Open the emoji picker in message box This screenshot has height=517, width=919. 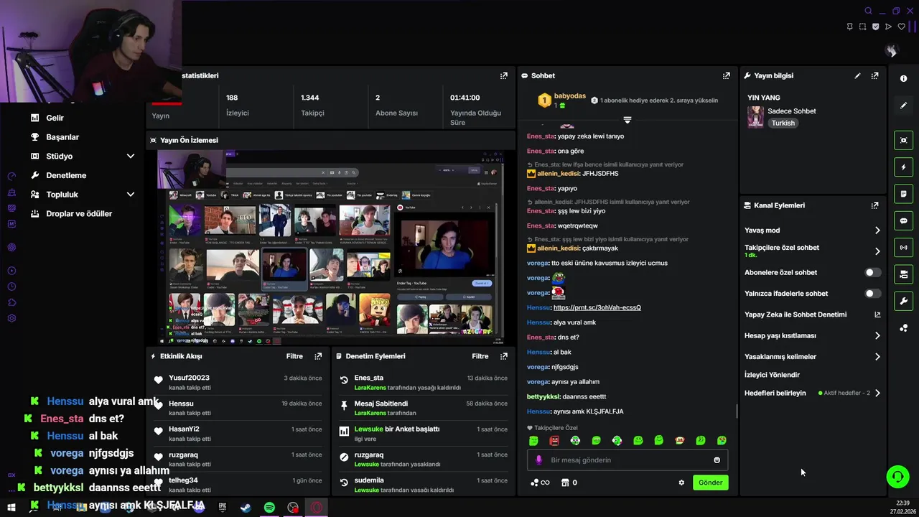717,460
